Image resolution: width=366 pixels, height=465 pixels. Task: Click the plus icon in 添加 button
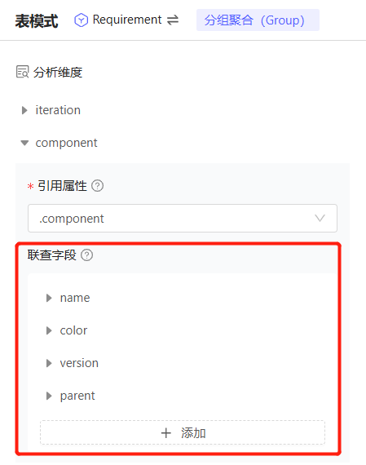tap(166, 433)
